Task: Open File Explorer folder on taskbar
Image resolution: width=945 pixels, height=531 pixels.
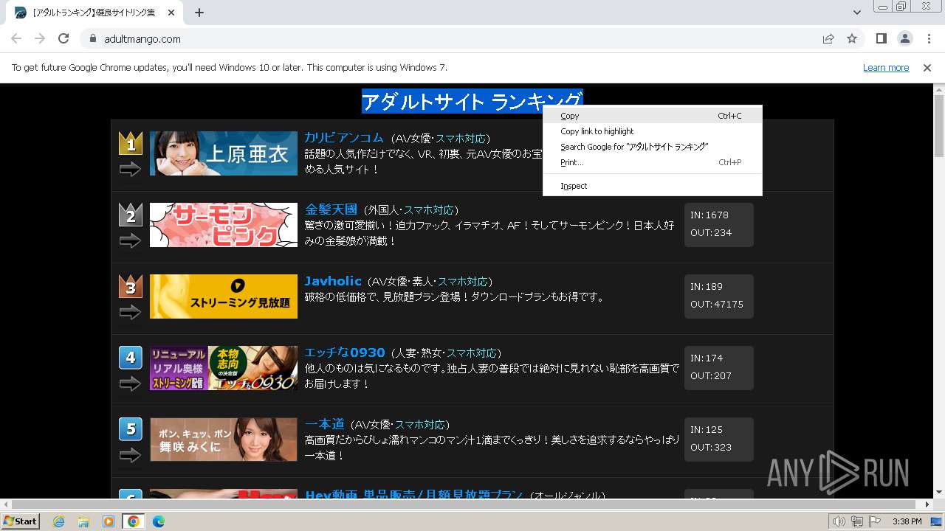Action: [83, 521]
